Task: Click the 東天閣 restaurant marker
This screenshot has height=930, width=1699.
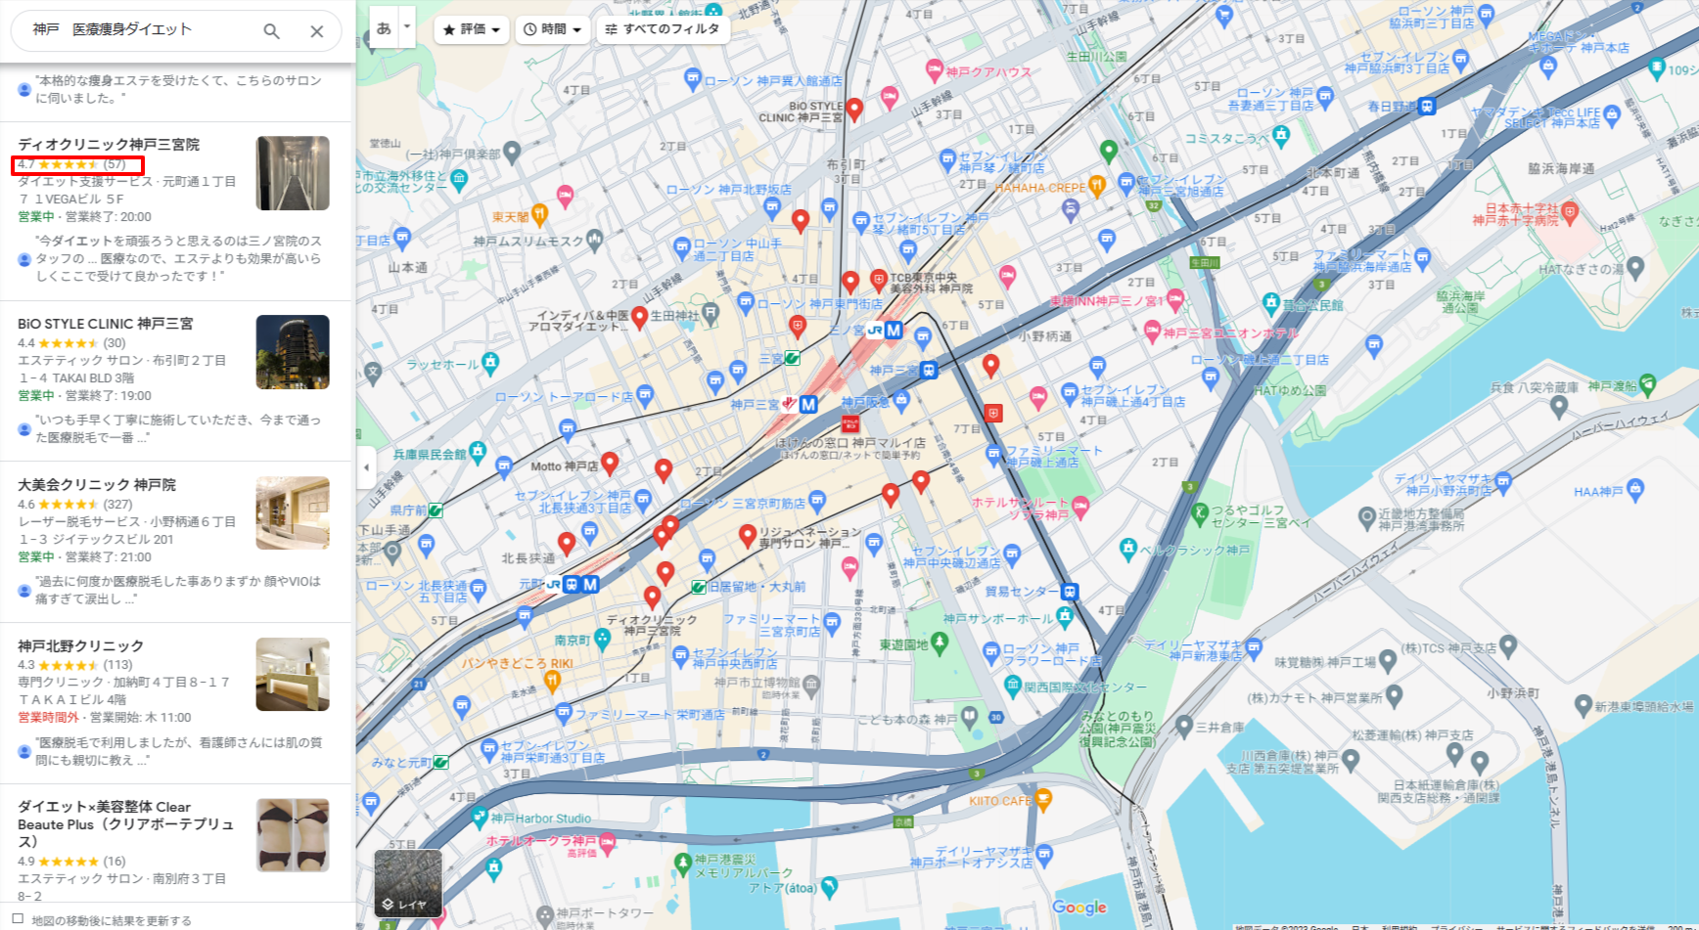Action: tap(538, 215)
